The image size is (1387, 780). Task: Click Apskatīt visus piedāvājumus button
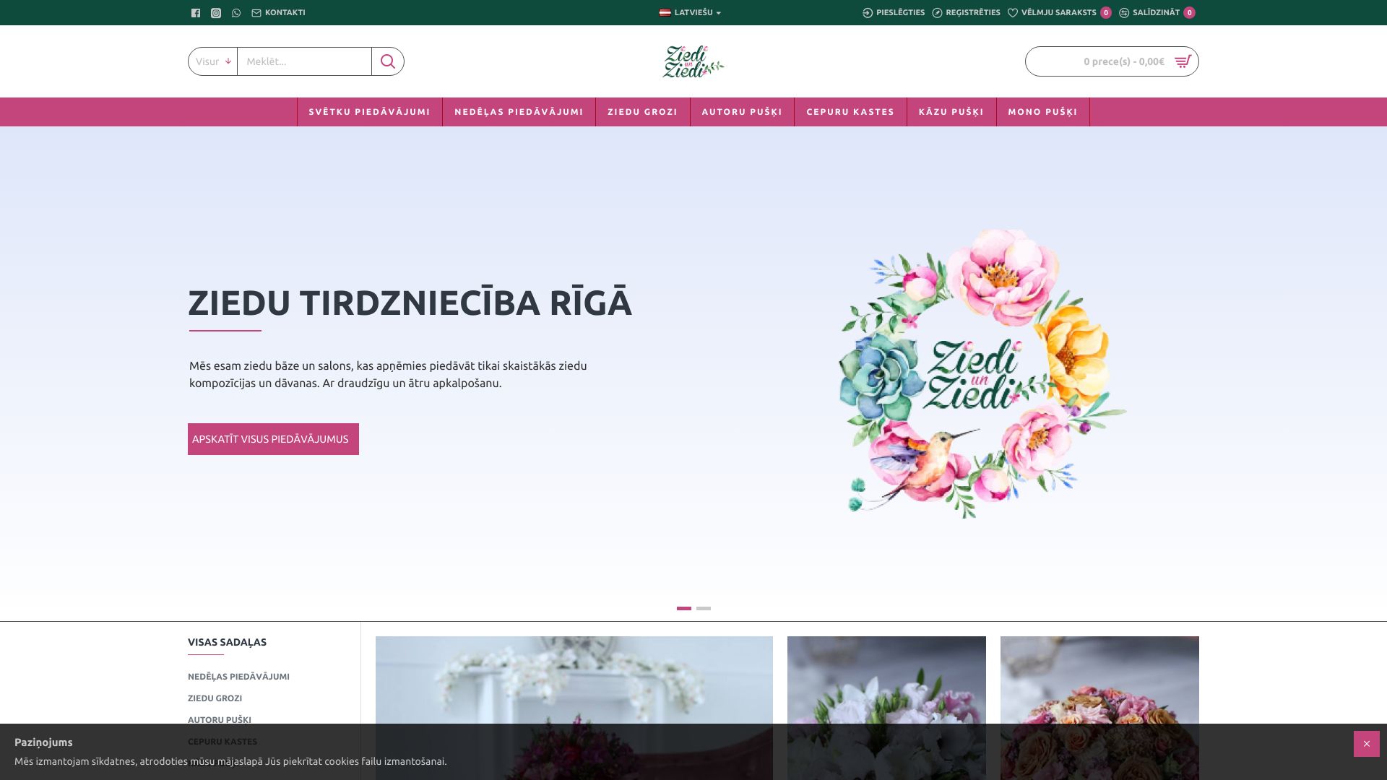(273, 439)
